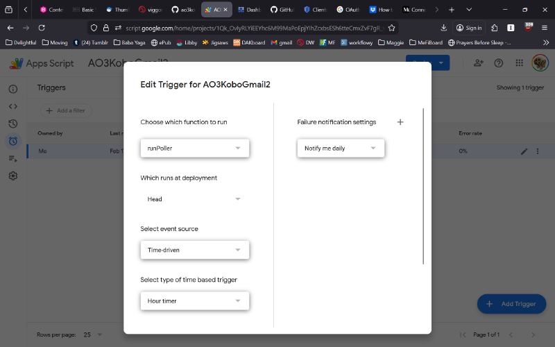The width and height of the screenshot is (555, 347).
Task: Click the browser Sign in button
Action: [x=470, y=28]
